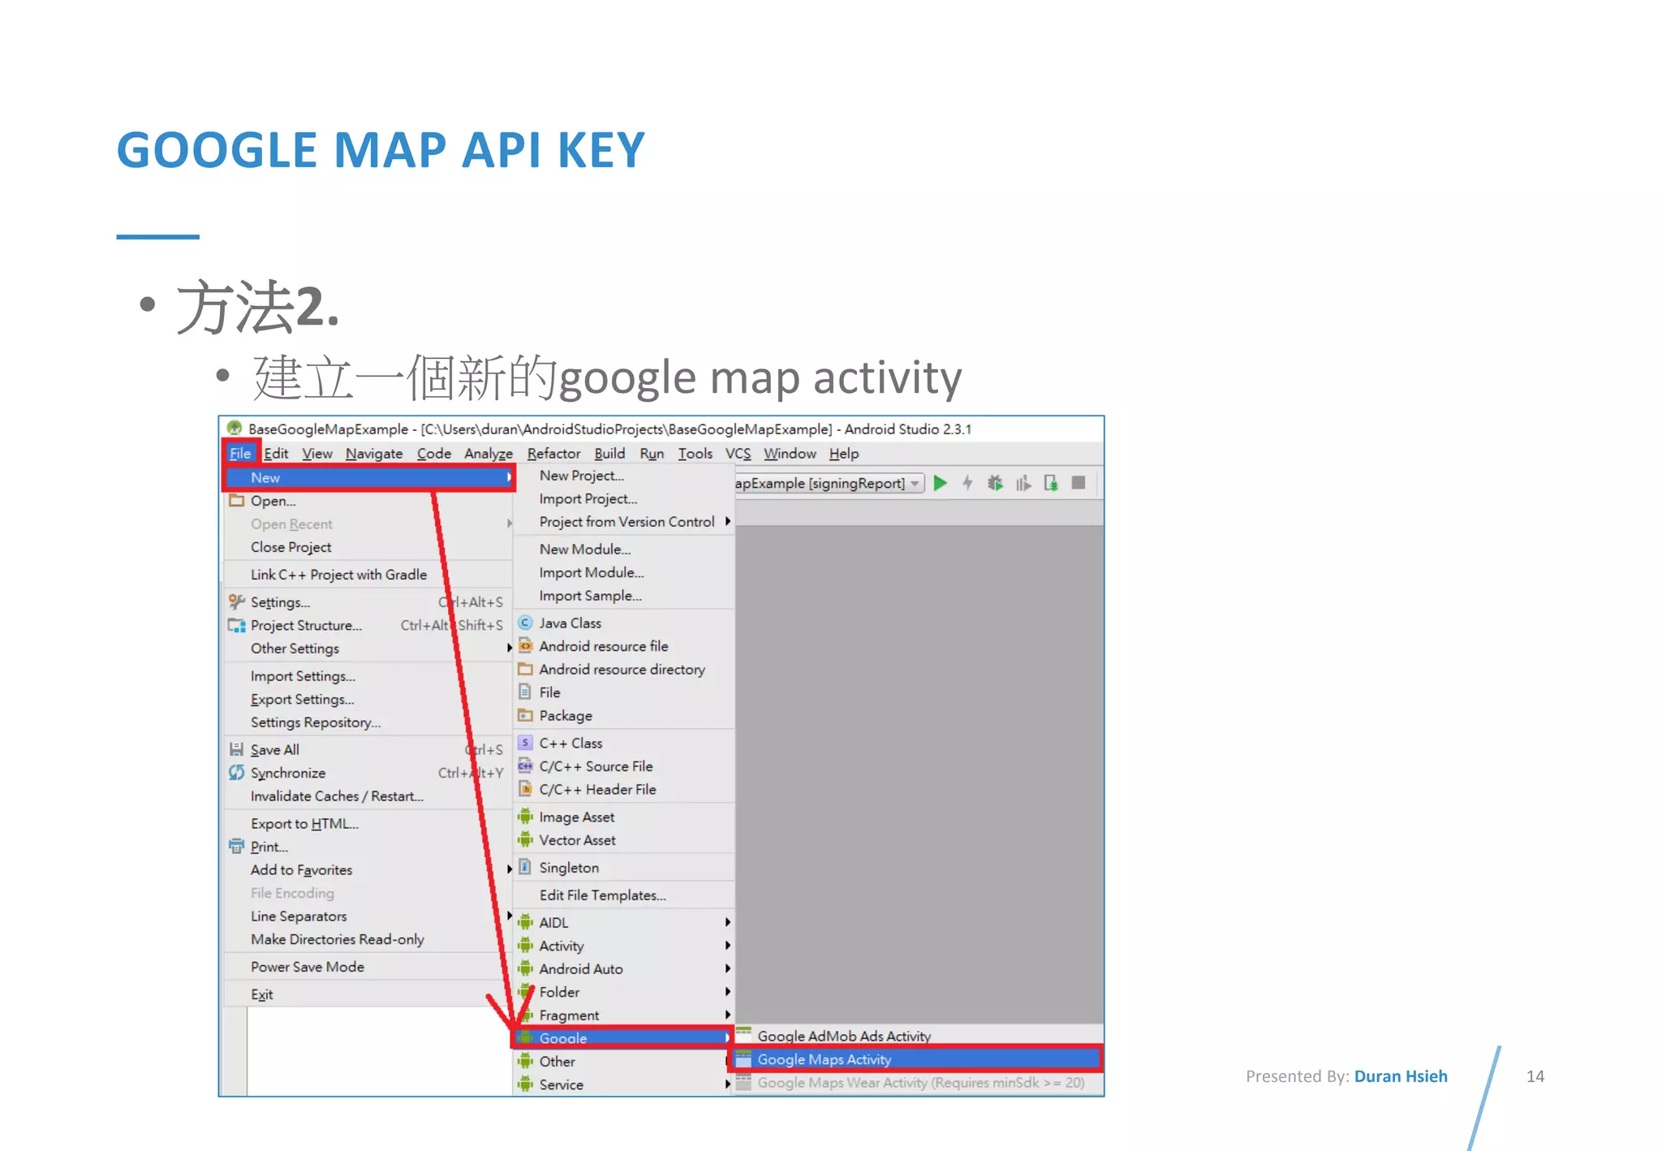Click the Settings wrench icon
This screenshot has height=1151, width=1662.
(x=236, y=601)
